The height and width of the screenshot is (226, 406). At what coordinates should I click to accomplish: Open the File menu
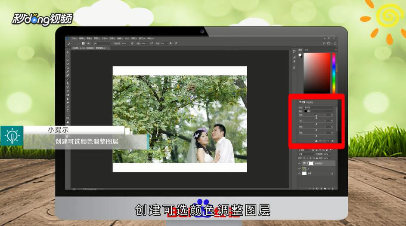[74, 39]
